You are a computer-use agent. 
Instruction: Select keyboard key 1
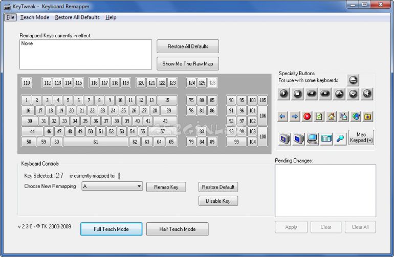pyautogui.click(x=27, y=100)
